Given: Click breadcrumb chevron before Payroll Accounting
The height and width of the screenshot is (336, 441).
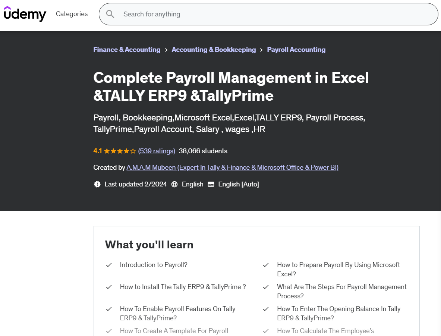Looking at the screenshot, I should [x=261, y=50].
